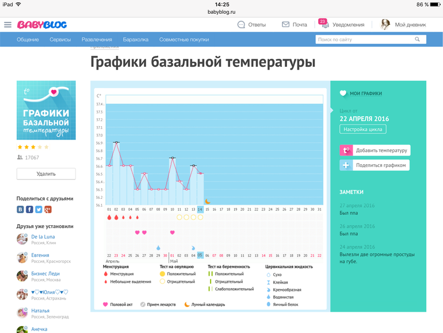This screenshot has height=333, width=443.
Task: Select the highlighted day 14 on the chart
Action: click(x=200, y=209)
